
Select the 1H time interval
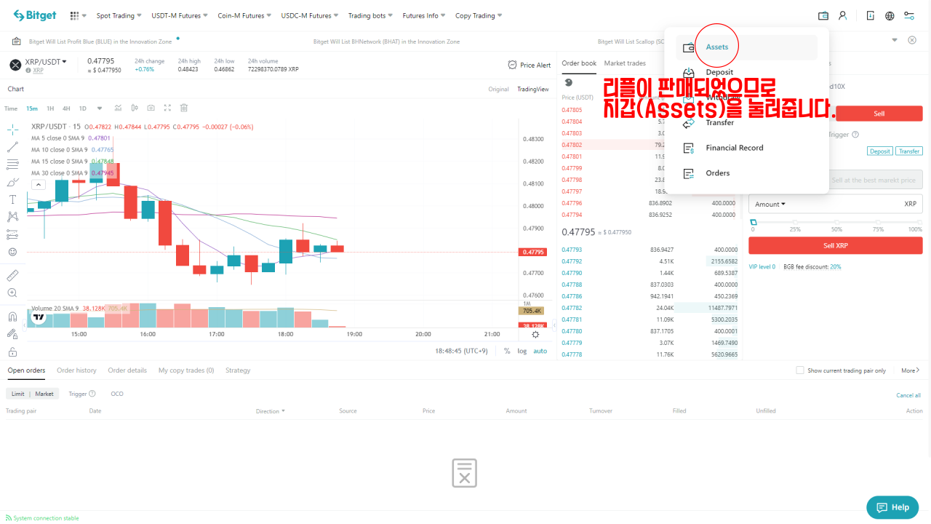tap(50, 108)
